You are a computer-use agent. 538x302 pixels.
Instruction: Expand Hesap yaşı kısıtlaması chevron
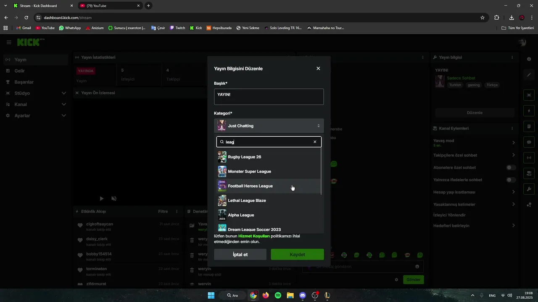[513, 192]
